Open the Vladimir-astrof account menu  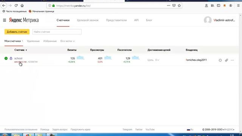pos(224,20)
